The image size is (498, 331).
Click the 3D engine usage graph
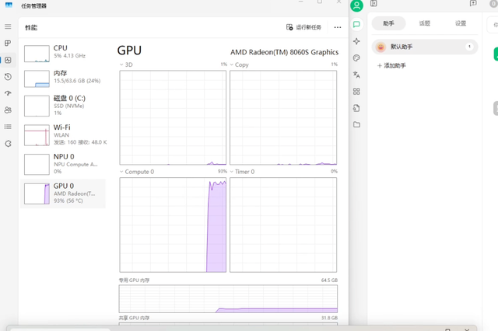coord(173,117)
